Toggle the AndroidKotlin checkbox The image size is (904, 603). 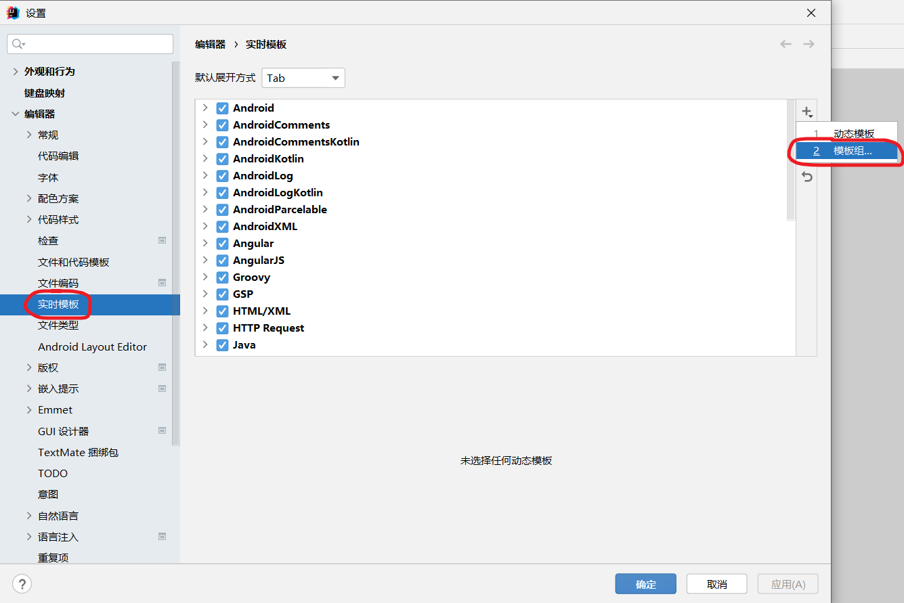pos(222,159)
